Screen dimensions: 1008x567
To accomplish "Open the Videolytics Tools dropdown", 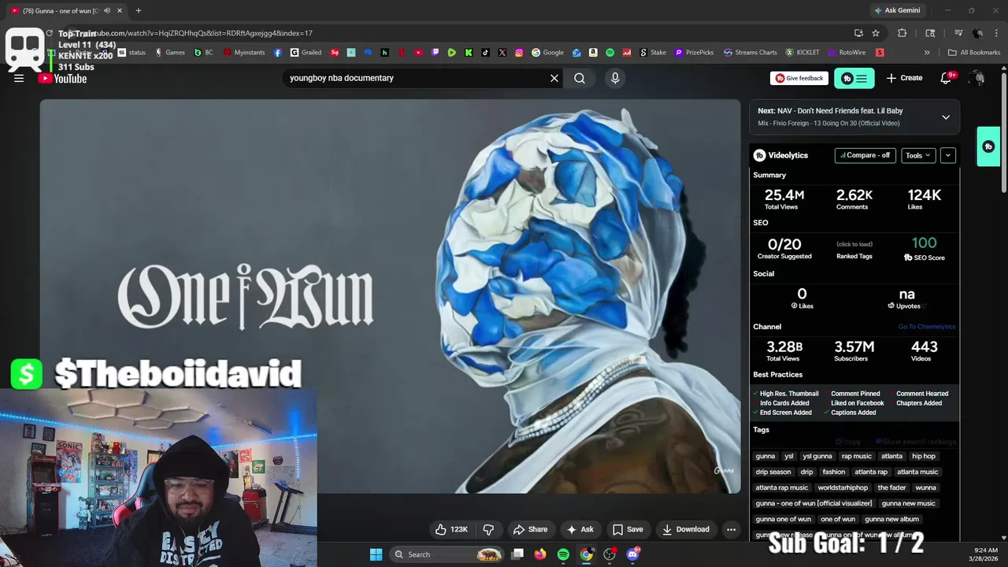I will pos(918,155).
